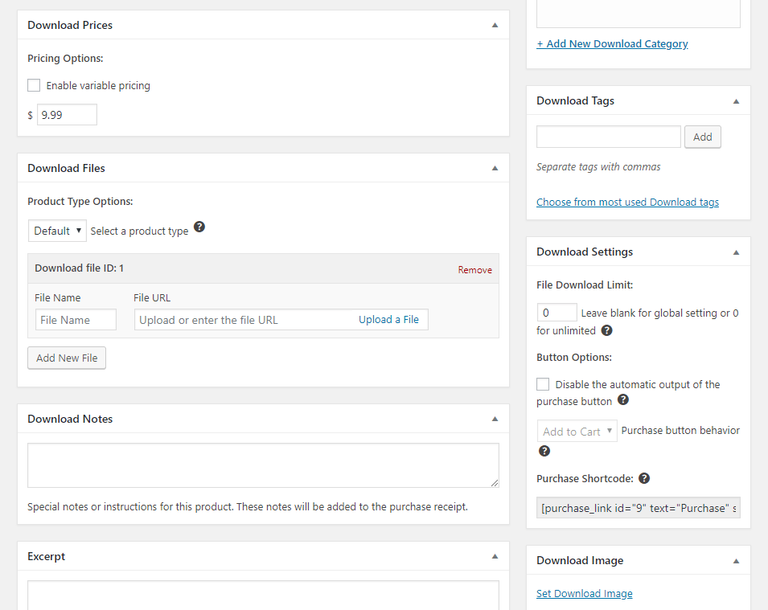Viewport: 768px width, 610px height.
Task: Collapse the Download Files panel
Action: [495, 168]
